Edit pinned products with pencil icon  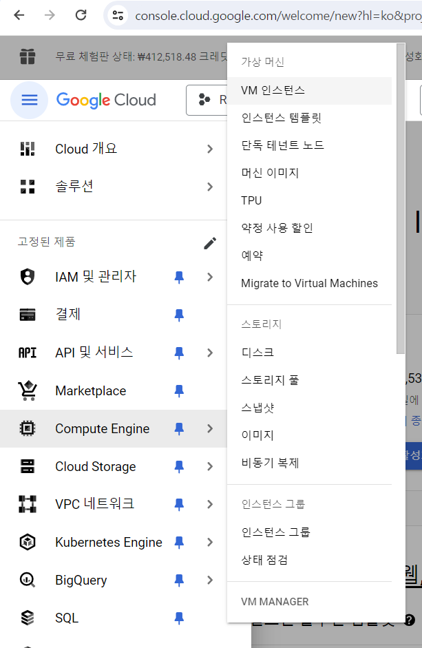pos(210,243)
